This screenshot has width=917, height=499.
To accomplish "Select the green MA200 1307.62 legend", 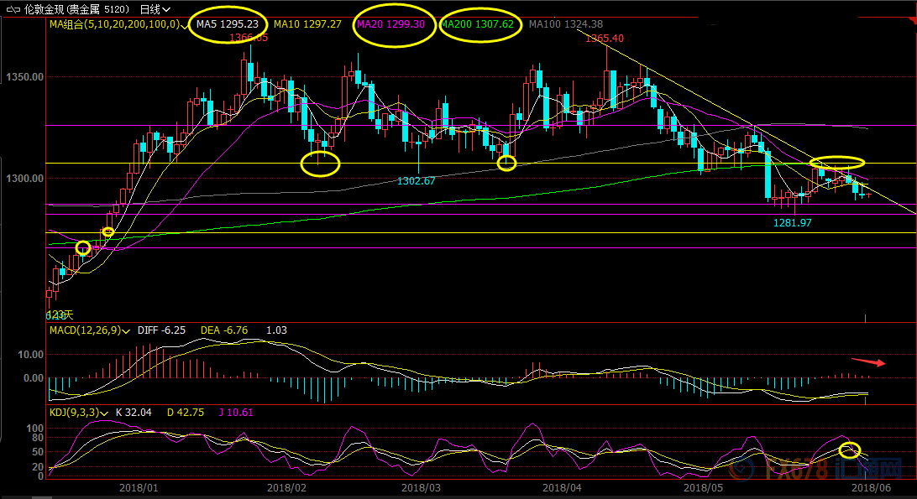I will (x=477, y=24).
